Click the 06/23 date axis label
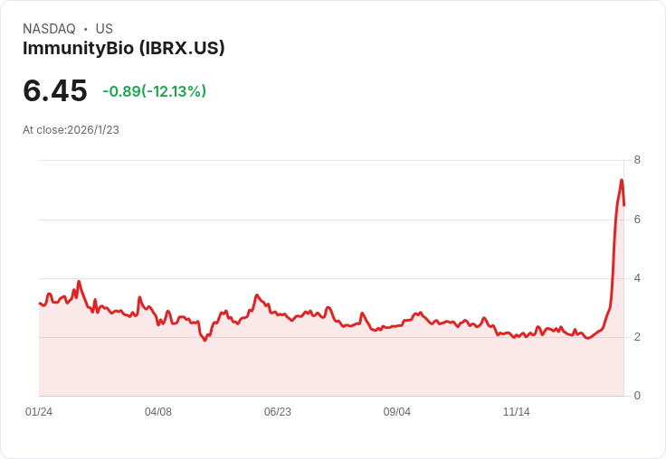Image resolution: width=666 pixels, height=459 pixels. point(278,412)
